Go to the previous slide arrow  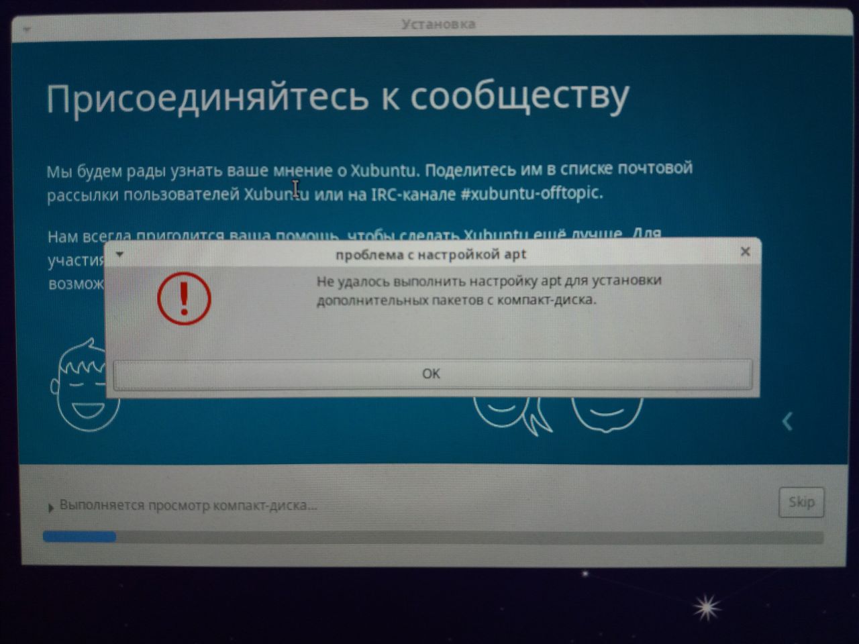click(788, 421)
